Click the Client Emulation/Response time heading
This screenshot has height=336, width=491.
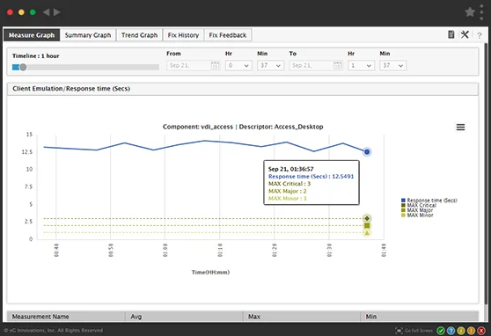click(x=71, y=89)
